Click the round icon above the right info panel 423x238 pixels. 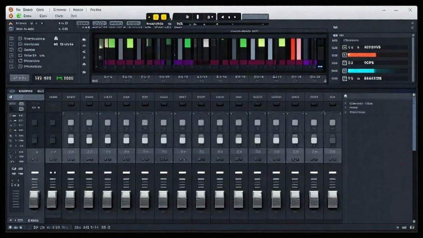[345, 96]
